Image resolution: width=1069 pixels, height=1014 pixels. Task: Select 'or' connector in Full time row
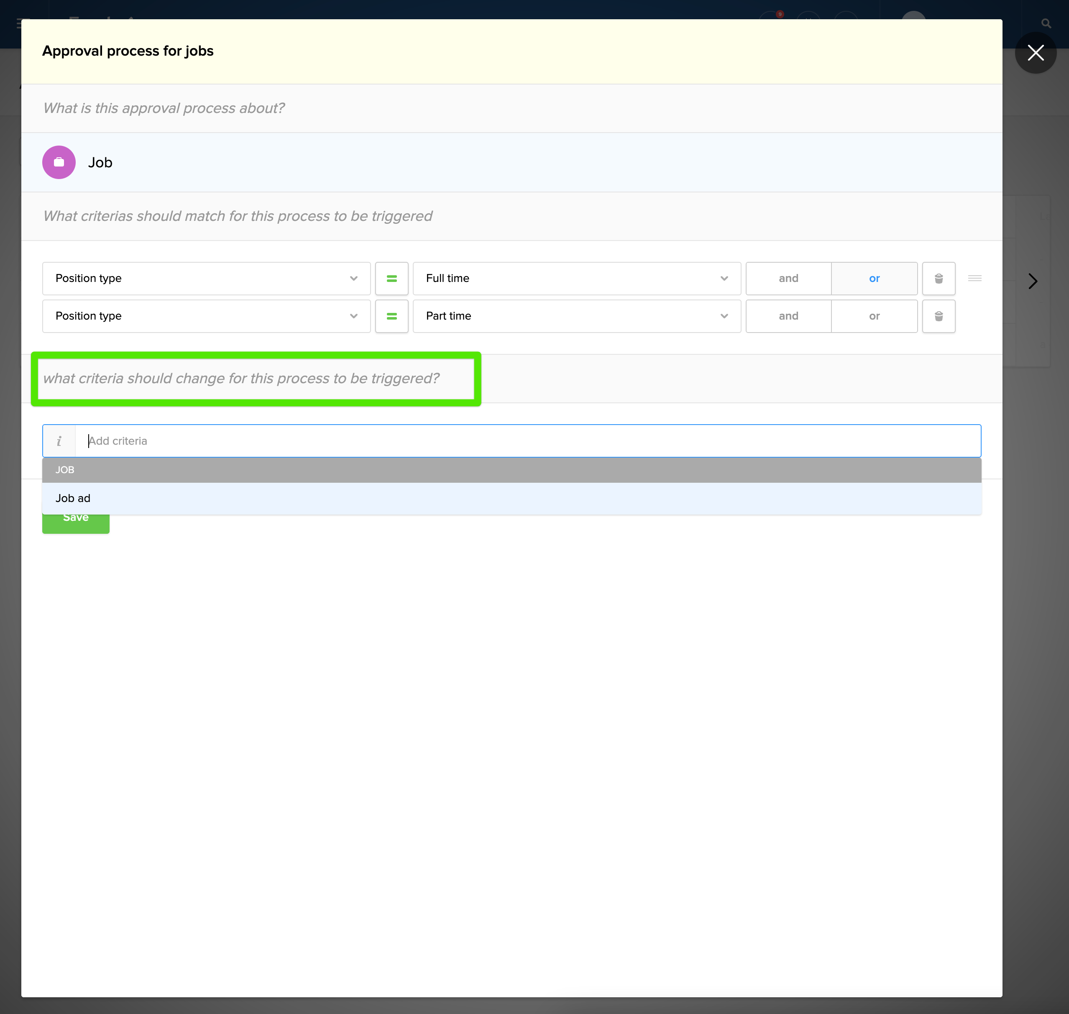coord(874,278)
